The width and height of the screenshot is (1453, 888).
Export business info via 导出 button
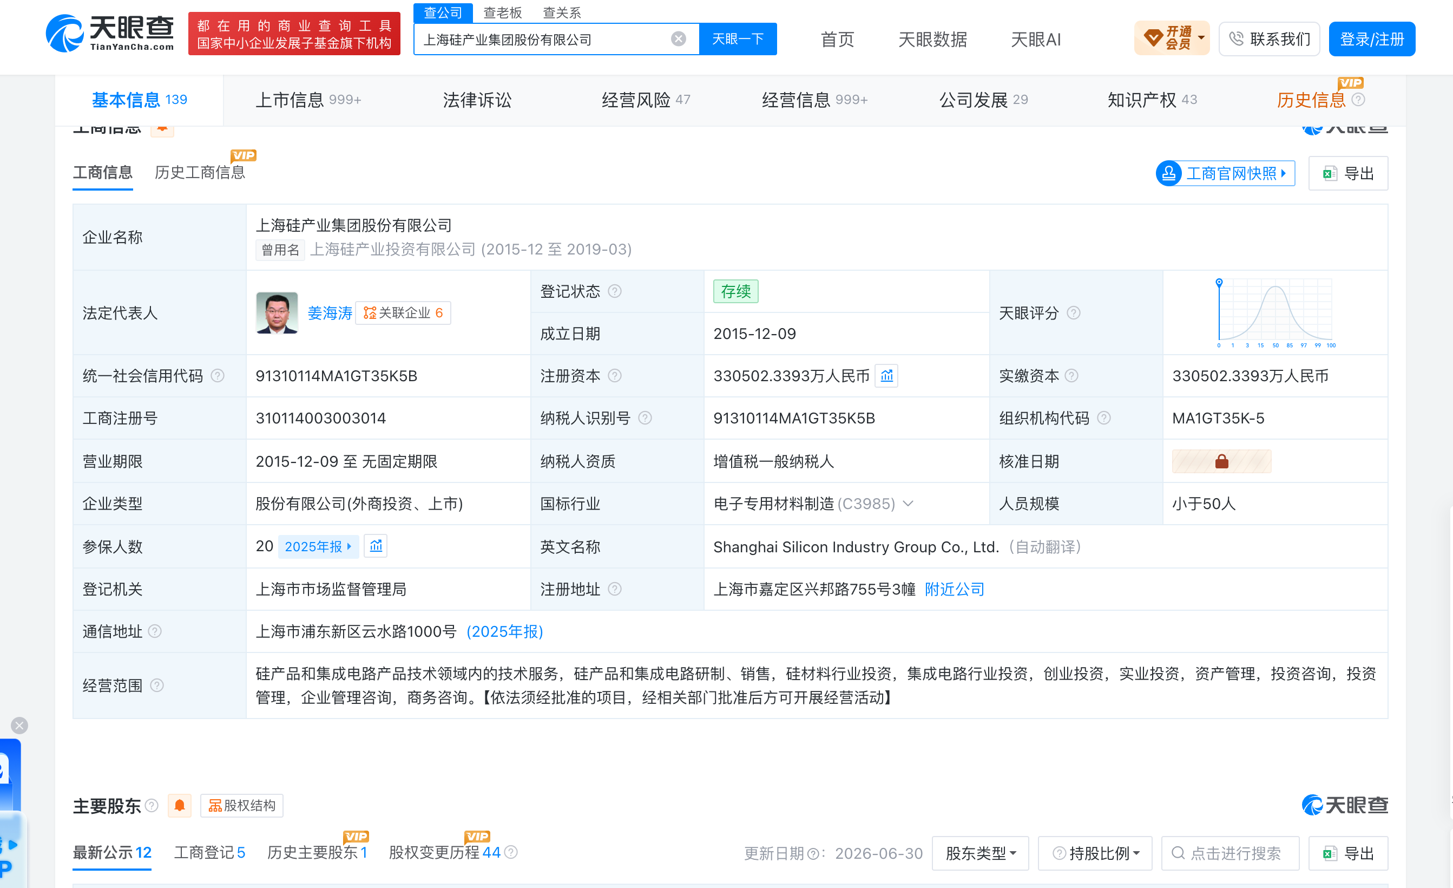pos(1348,173)
